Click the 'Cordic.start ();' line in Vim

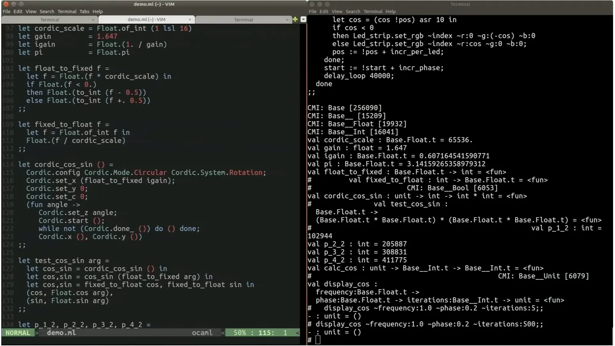pyautogui.click(x=71, y=221)
